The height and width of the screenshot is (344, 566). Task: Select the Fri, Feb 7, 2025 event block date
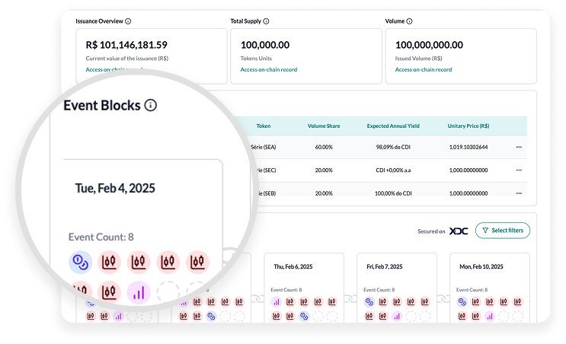(x=385, y=267)
